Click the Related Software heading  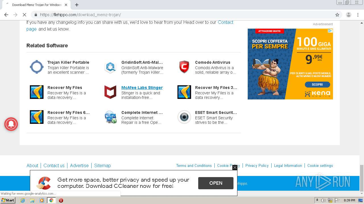tap(47, 46)
